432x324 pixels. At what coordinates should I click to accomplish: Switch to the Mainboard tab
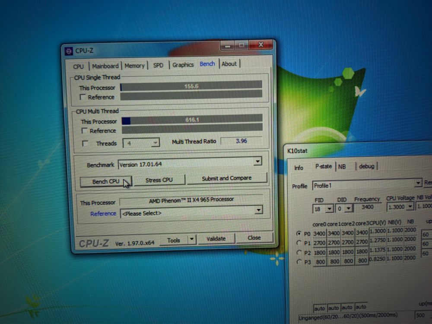pos(105,66)
